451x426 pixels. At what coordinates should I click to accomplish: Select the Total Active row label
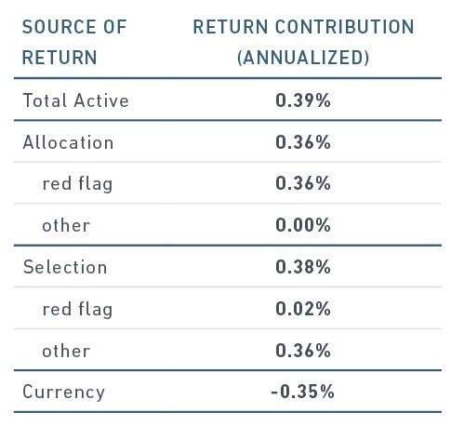click(75, 100)
